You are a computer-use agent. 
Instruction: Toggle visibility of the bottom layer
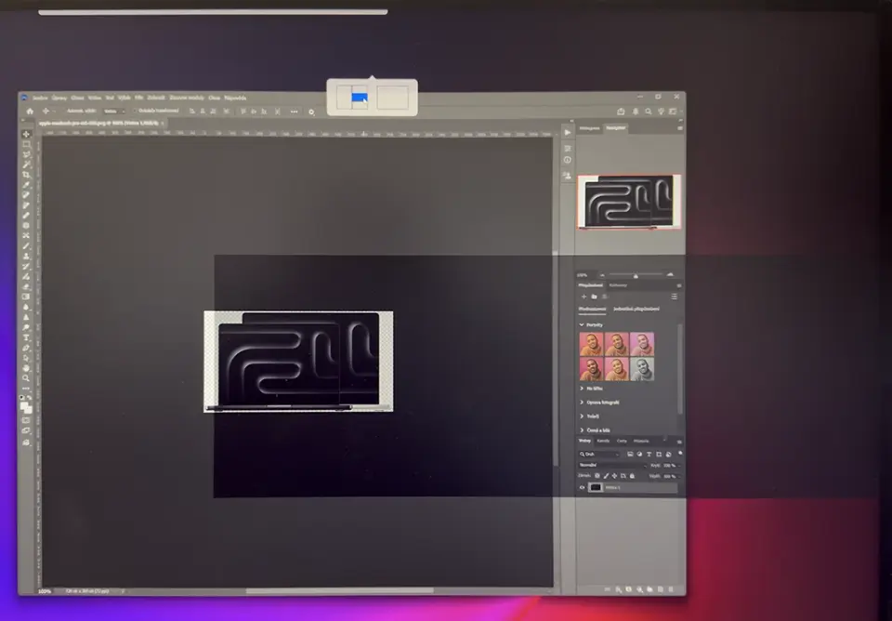[582, 487]
